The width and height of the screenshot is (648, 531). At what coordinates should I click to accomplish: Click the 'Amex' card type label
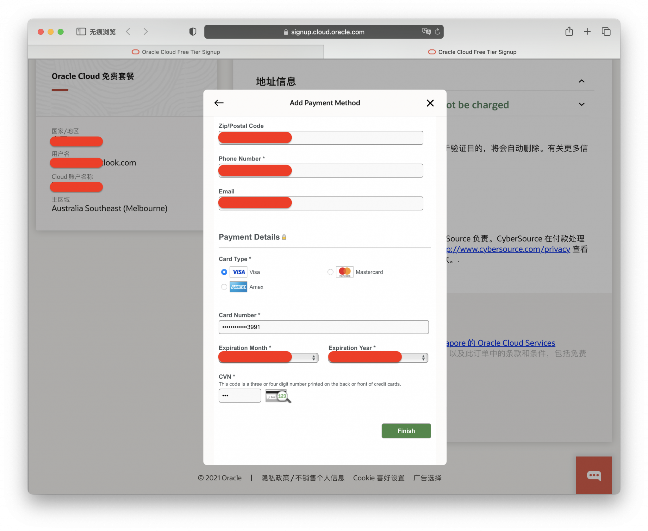[x=256, y=287]
